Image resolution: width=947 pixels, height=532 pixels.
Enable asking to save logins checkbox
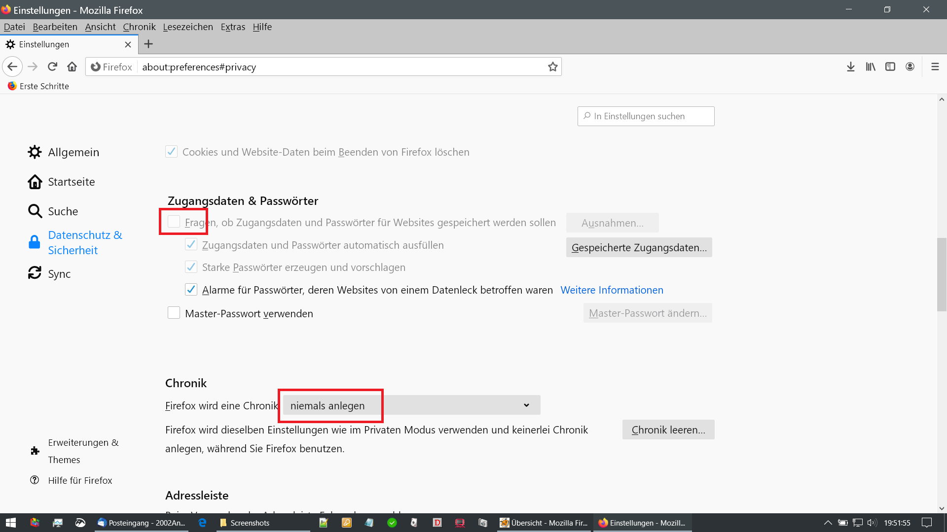174,222
